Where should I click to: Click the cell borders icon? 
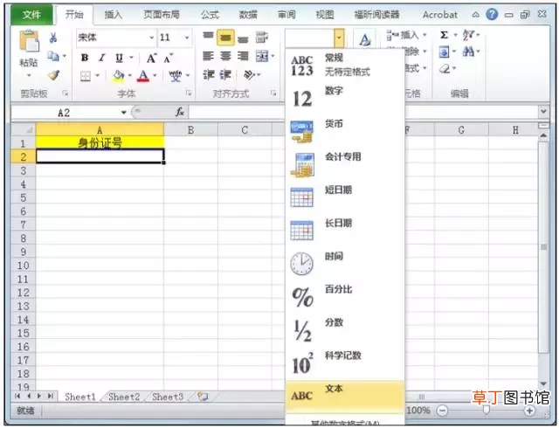click(86, 76)
